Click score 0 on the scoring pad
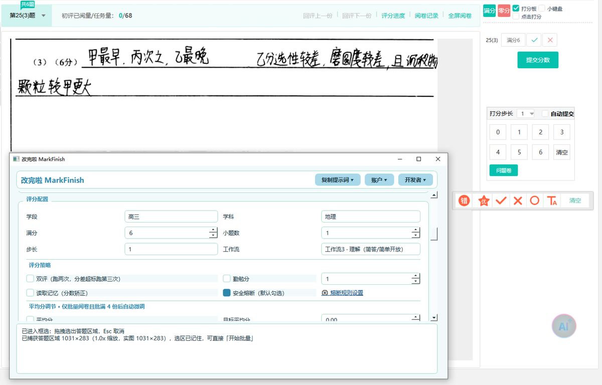 click(498, 132)
